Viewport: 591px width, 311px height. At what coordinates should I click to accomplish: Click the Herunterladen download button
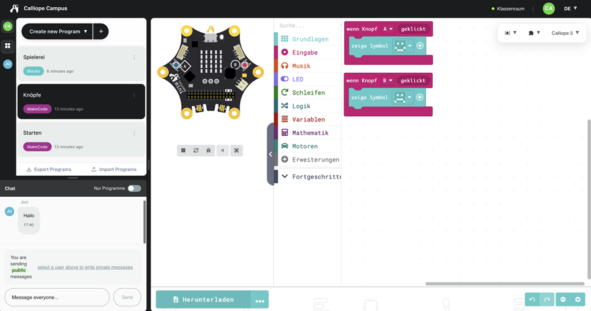(x=203, y=299)
